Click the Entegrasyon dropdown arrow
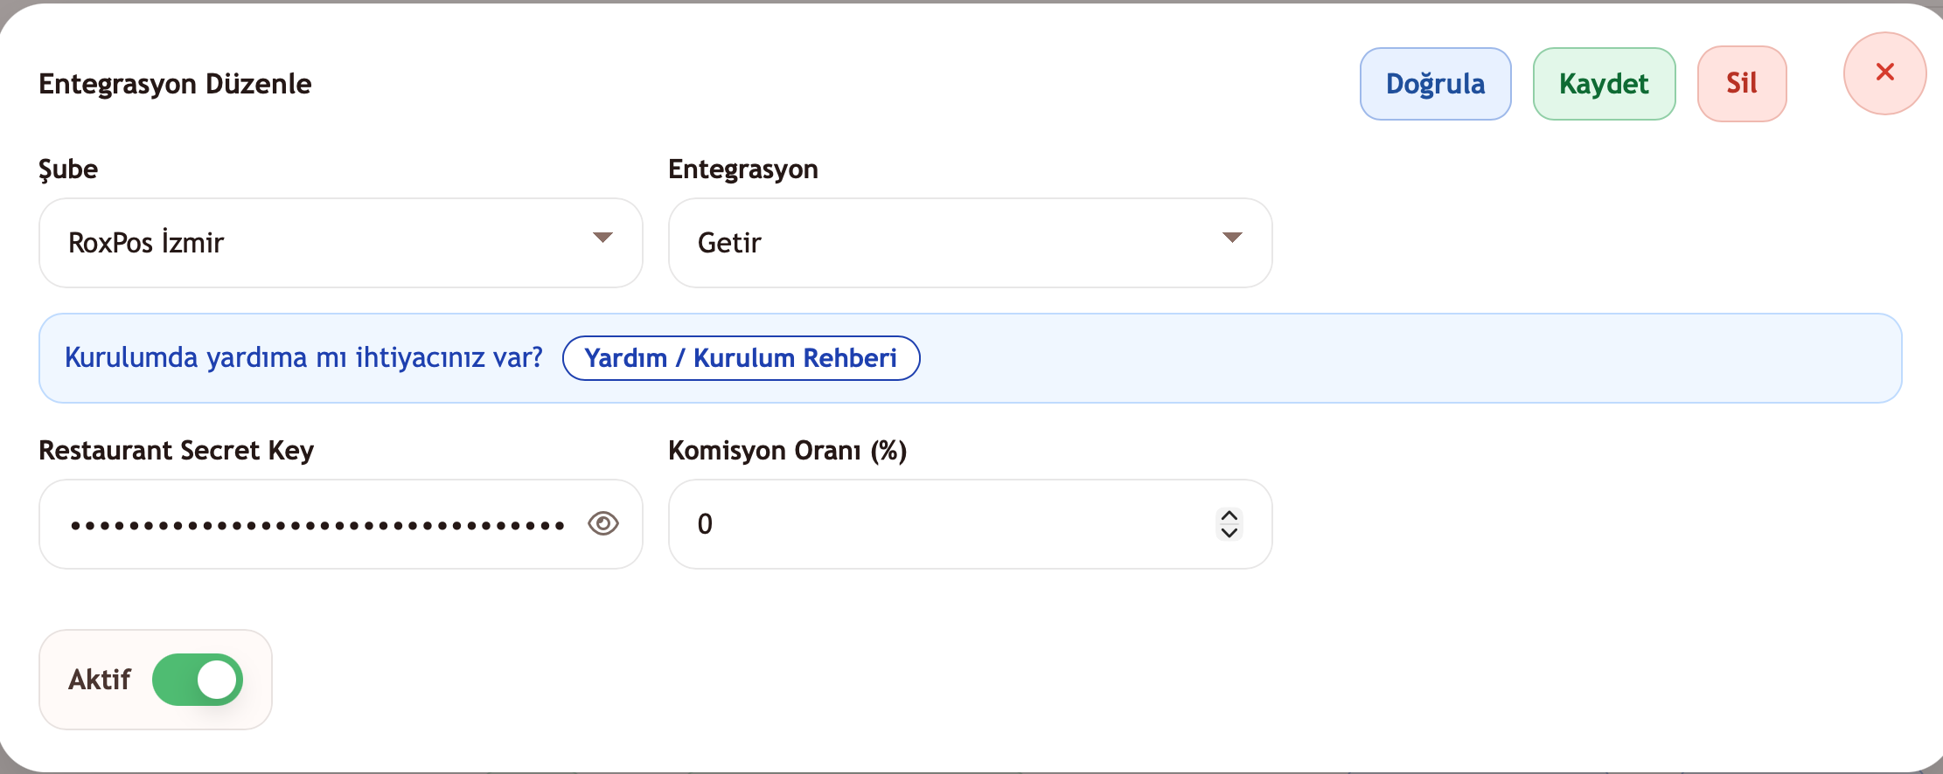The image size is (1943, 774). (x=1232, y=238)
